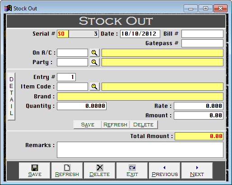Go to the Next record
232x185 pixels.
click(x=197, y=171)
